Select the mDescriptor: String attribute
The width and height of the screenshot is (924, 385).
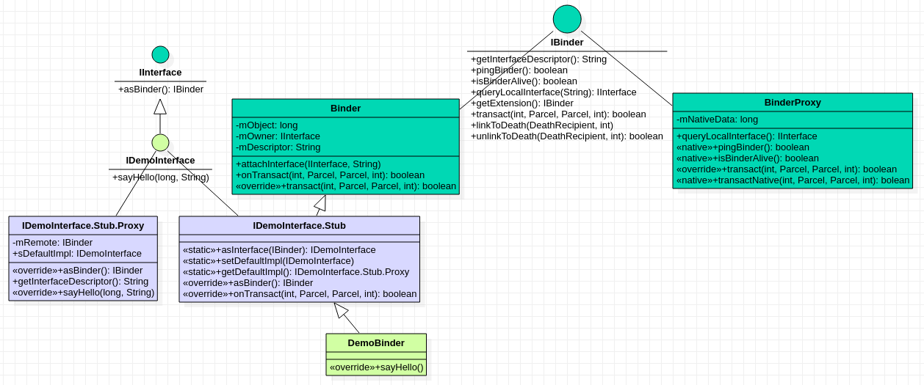(278, 147)
